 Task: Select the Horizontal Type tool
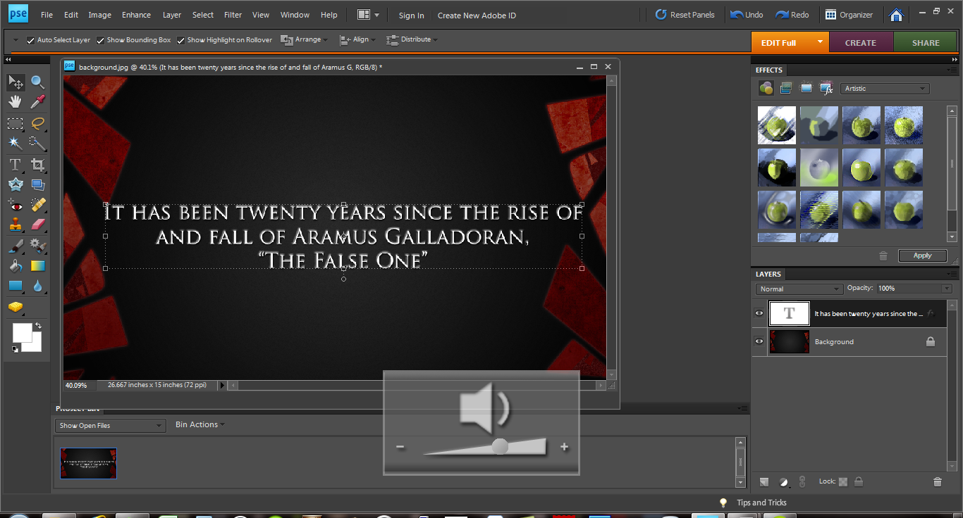click(x=15, y=165)
